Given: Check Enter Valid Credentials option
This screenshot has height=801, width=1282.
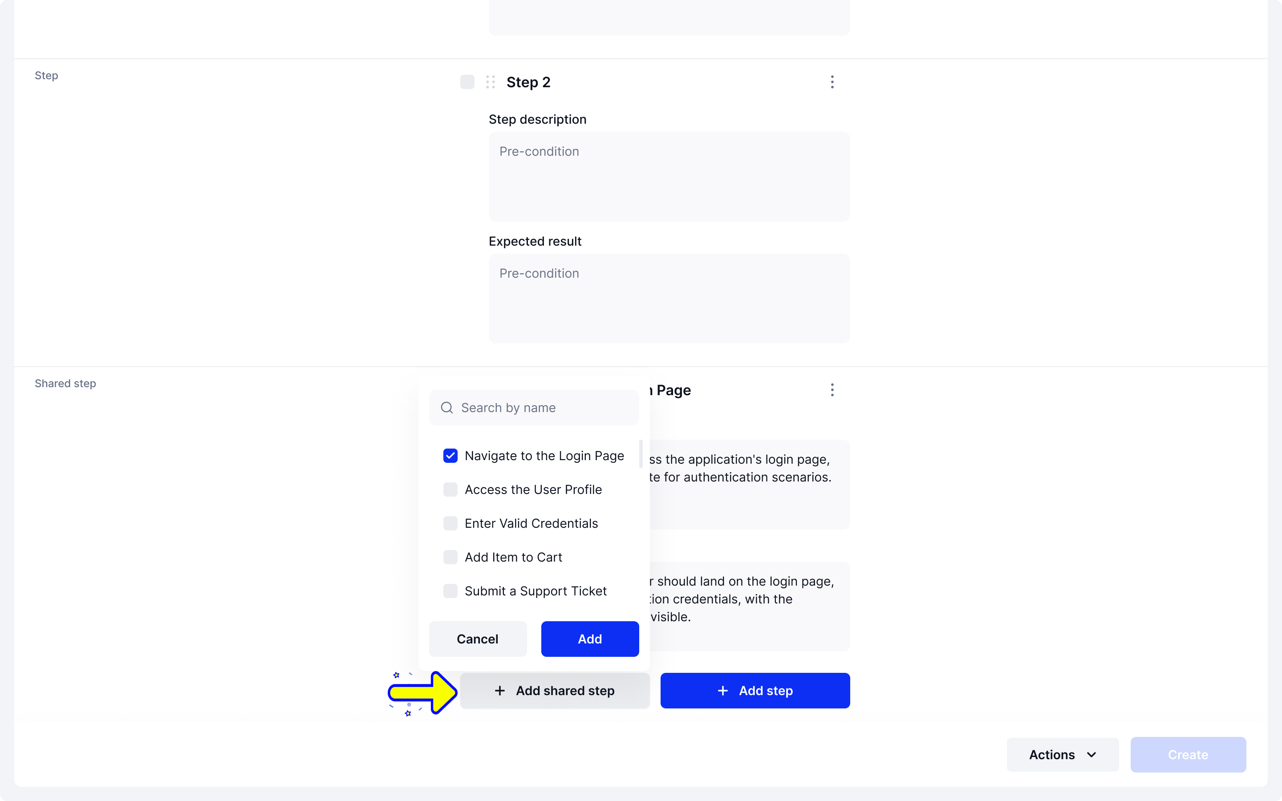Looking at the screenshot, I should (x=450, y=523).
